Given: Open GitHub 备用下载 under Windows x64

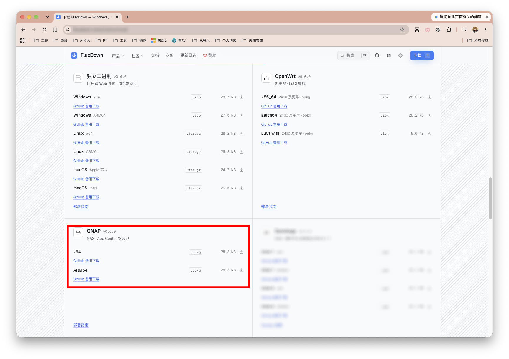Looking at the screenshot, I should 86,106.
